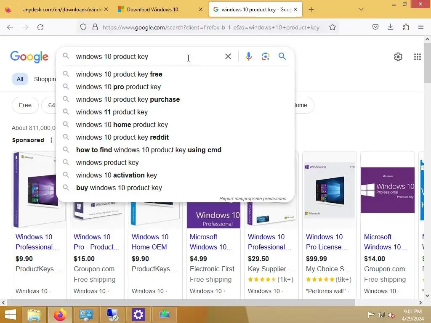Open File Explorer from the taskbar

pyautogui.click(x=34, y=315)
